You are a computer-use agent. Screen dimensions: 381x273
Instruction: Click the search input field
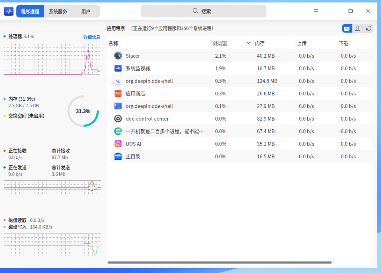(204, 11)
